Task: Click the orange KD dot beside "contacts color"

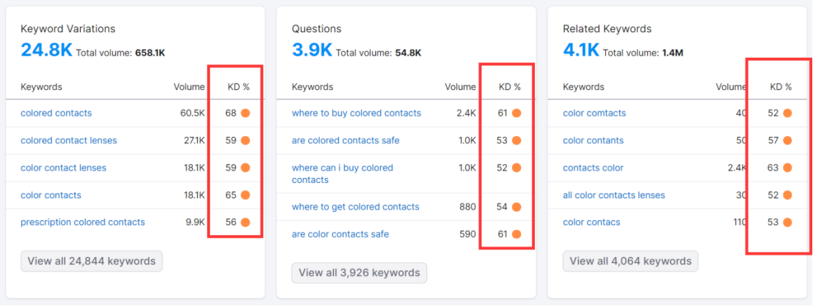Action: pyautogui.click(x=787, y=168)
